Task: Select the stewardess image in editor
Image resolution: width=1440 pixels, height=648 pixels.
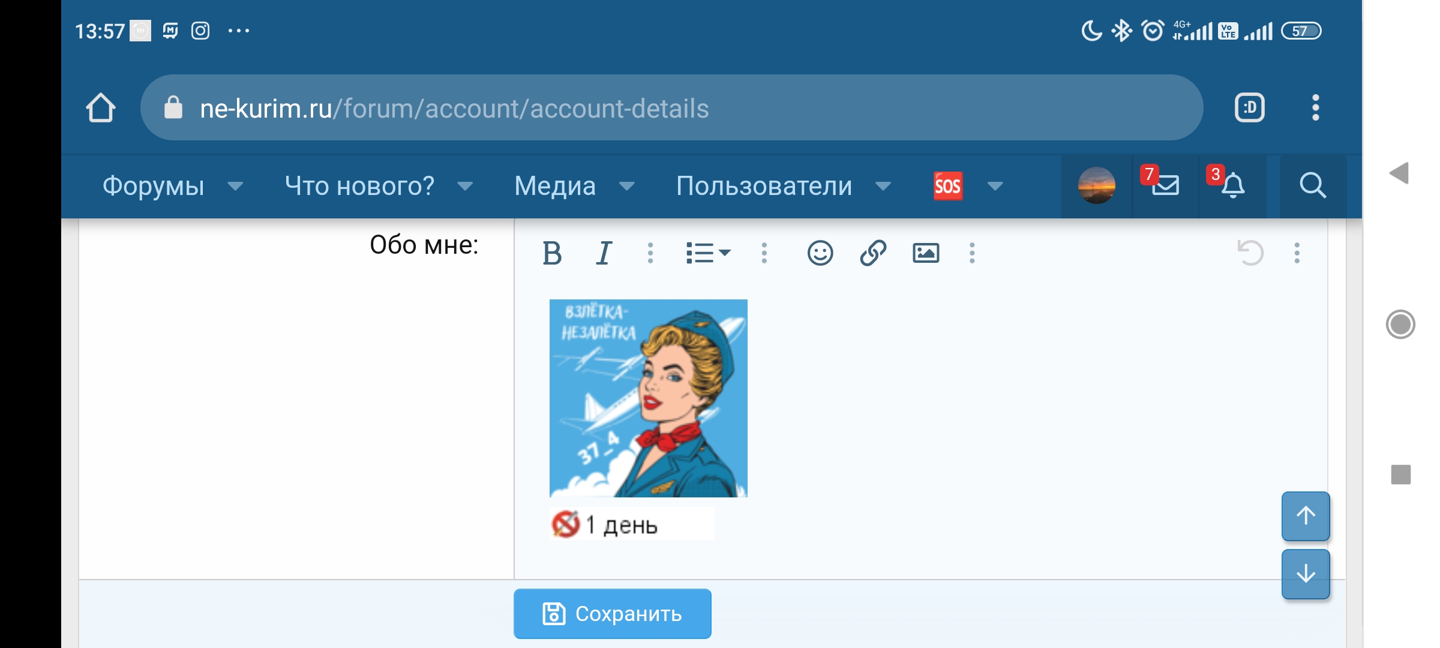Action: [648, 398]
